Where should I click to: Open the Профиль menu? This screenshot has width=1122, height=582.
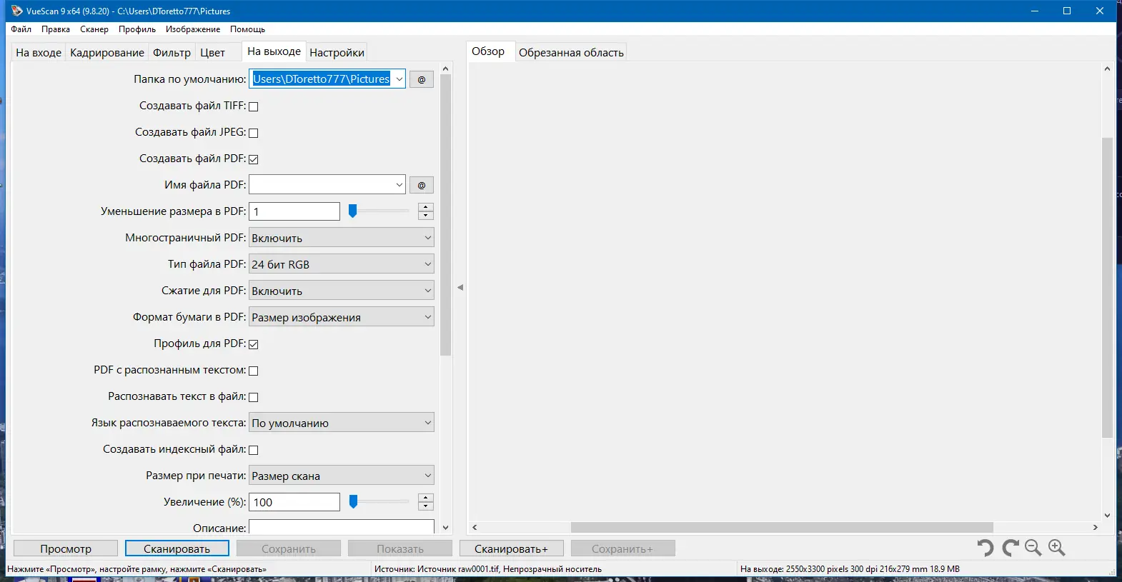137,29
